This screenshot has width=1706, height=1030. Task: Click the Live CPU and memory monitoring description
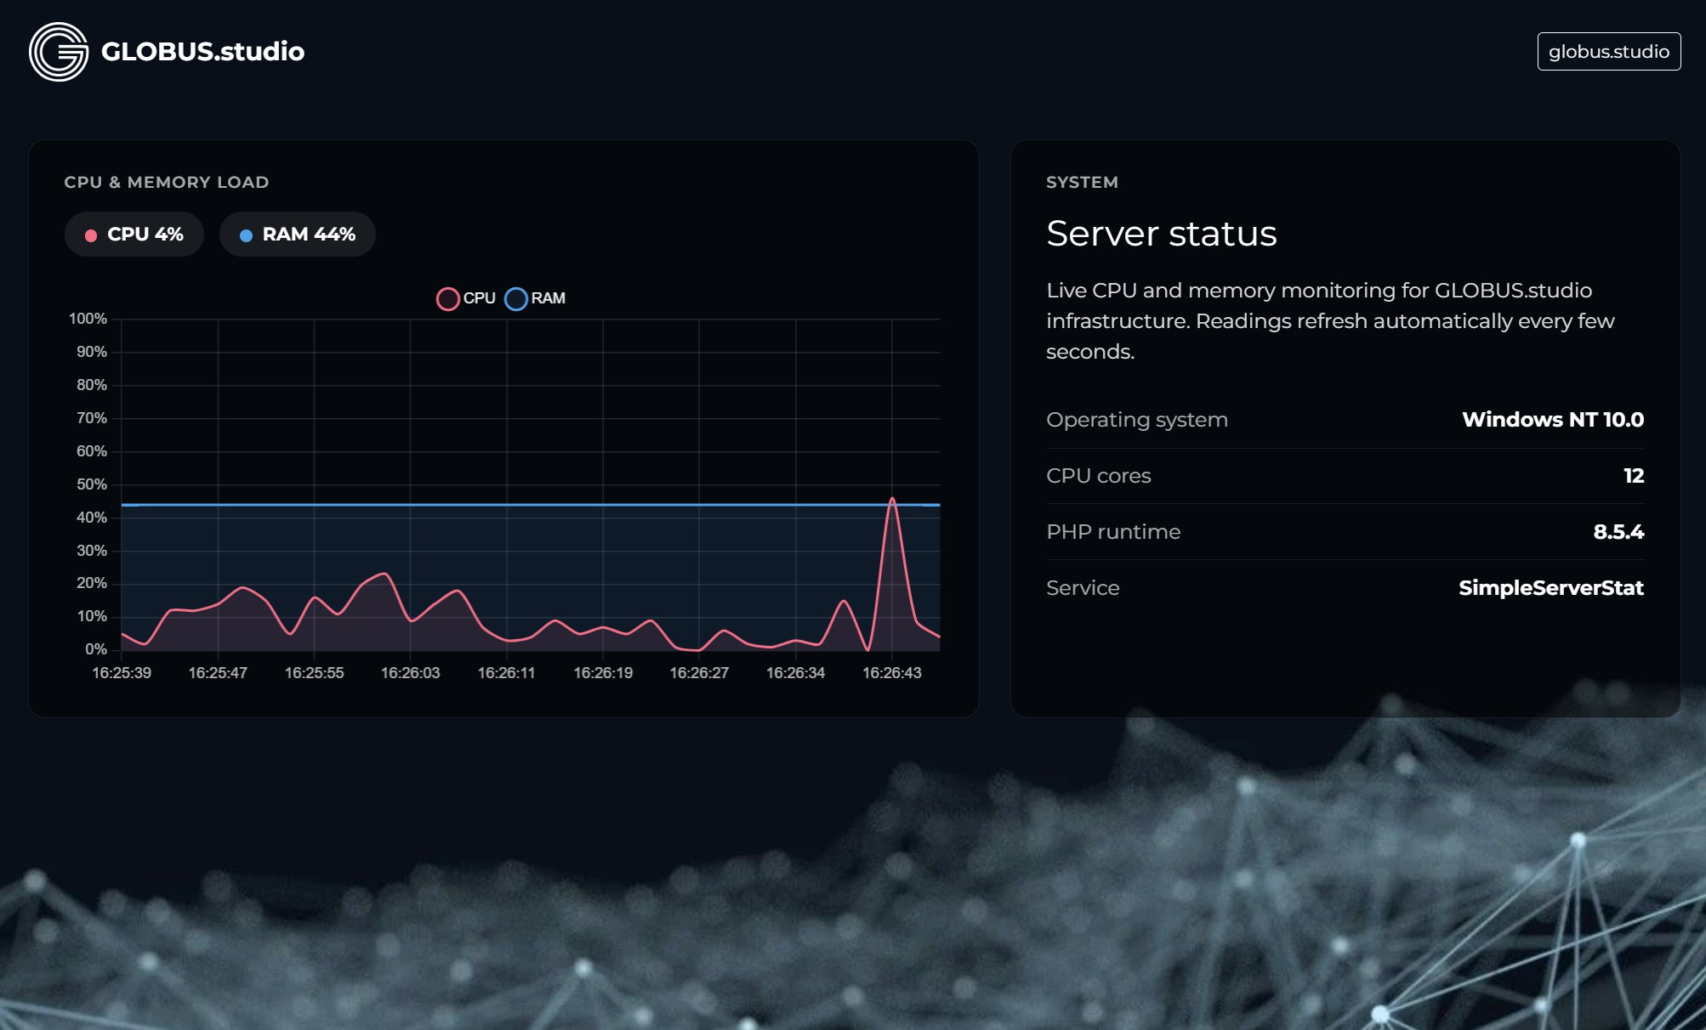(x=1330, y=321)
